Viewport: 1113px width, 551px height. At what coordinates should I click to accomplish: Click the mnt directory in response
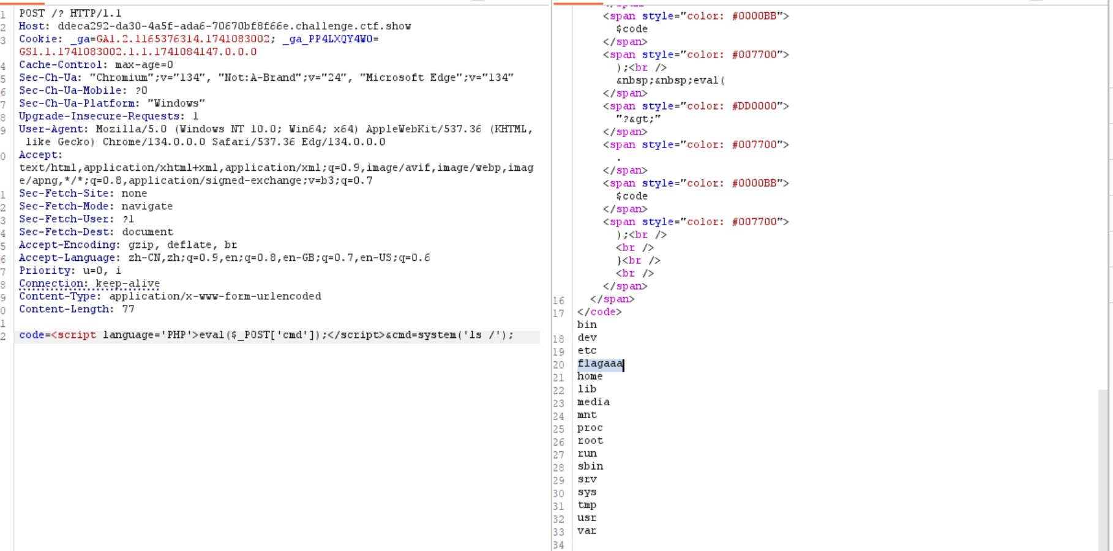pos(586,414)
